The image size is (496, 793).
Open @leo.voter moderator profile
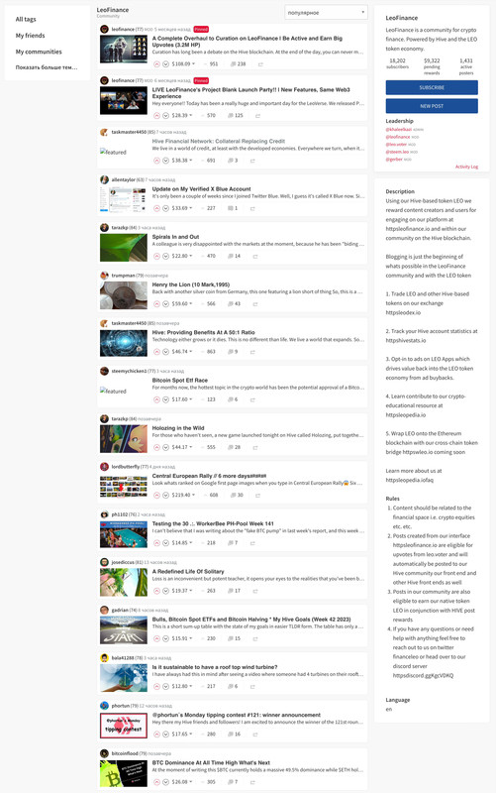(396, 144)
